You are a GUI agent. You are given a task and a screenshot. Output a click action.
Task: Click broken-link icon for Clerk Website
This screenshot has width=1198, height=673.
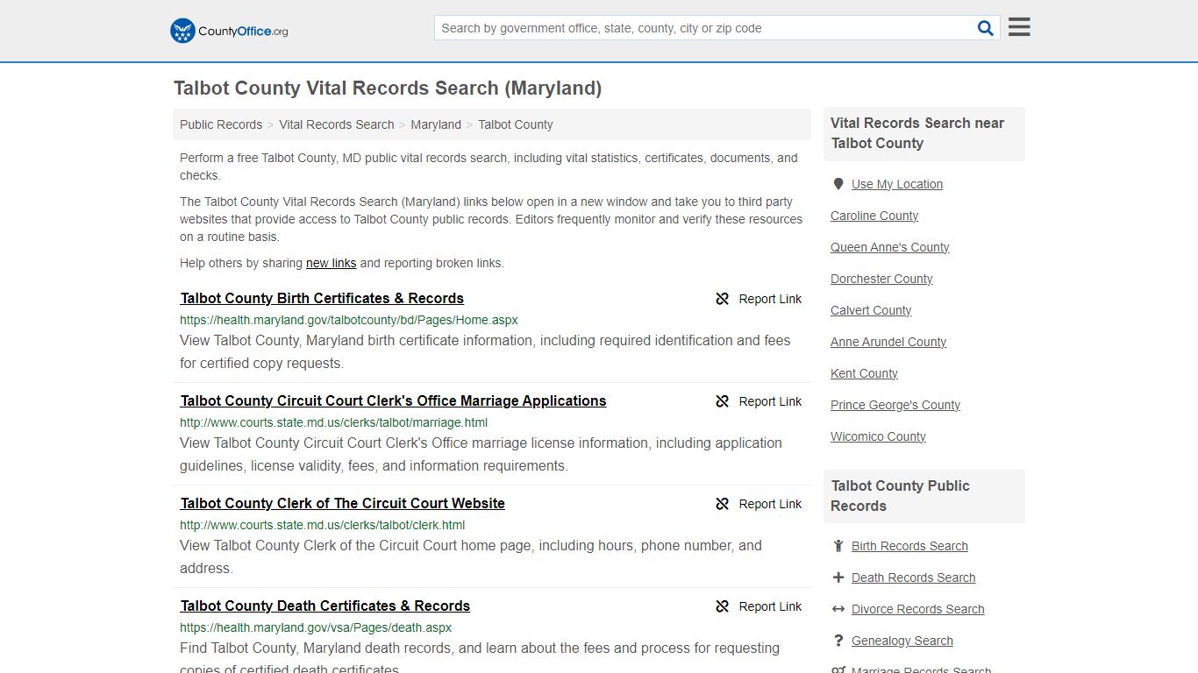723,504
